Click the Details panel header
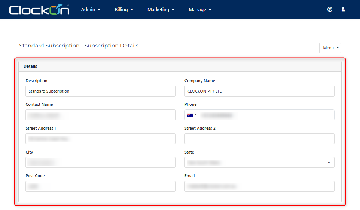Viewport: 360px width, 210px height. click(180, 66)
